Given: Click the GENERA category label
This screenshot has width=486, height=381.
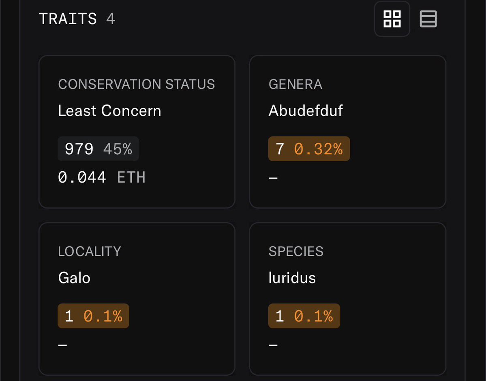Looking at the screenshot, I should click(295, 84).
